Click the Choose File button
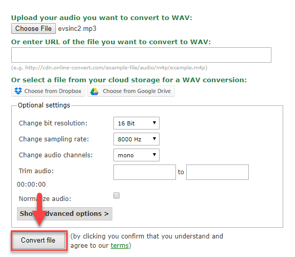This screenshot has height=257, width=295. pyautogui.click(x=33, y=28)
